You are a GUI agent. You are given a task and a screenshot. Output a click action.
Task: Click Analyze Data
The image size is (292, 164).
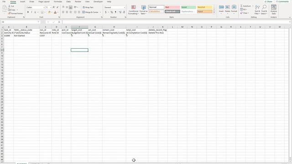click(x=274, y=10)
